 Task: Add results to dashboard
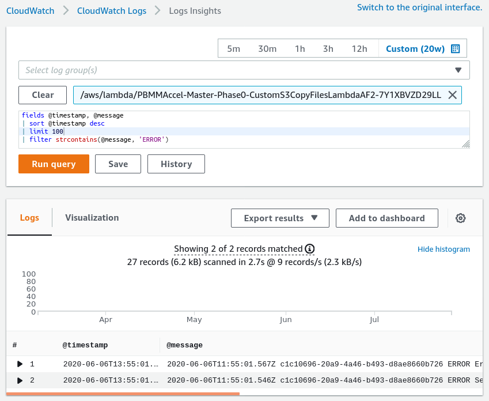click(386, 218)
